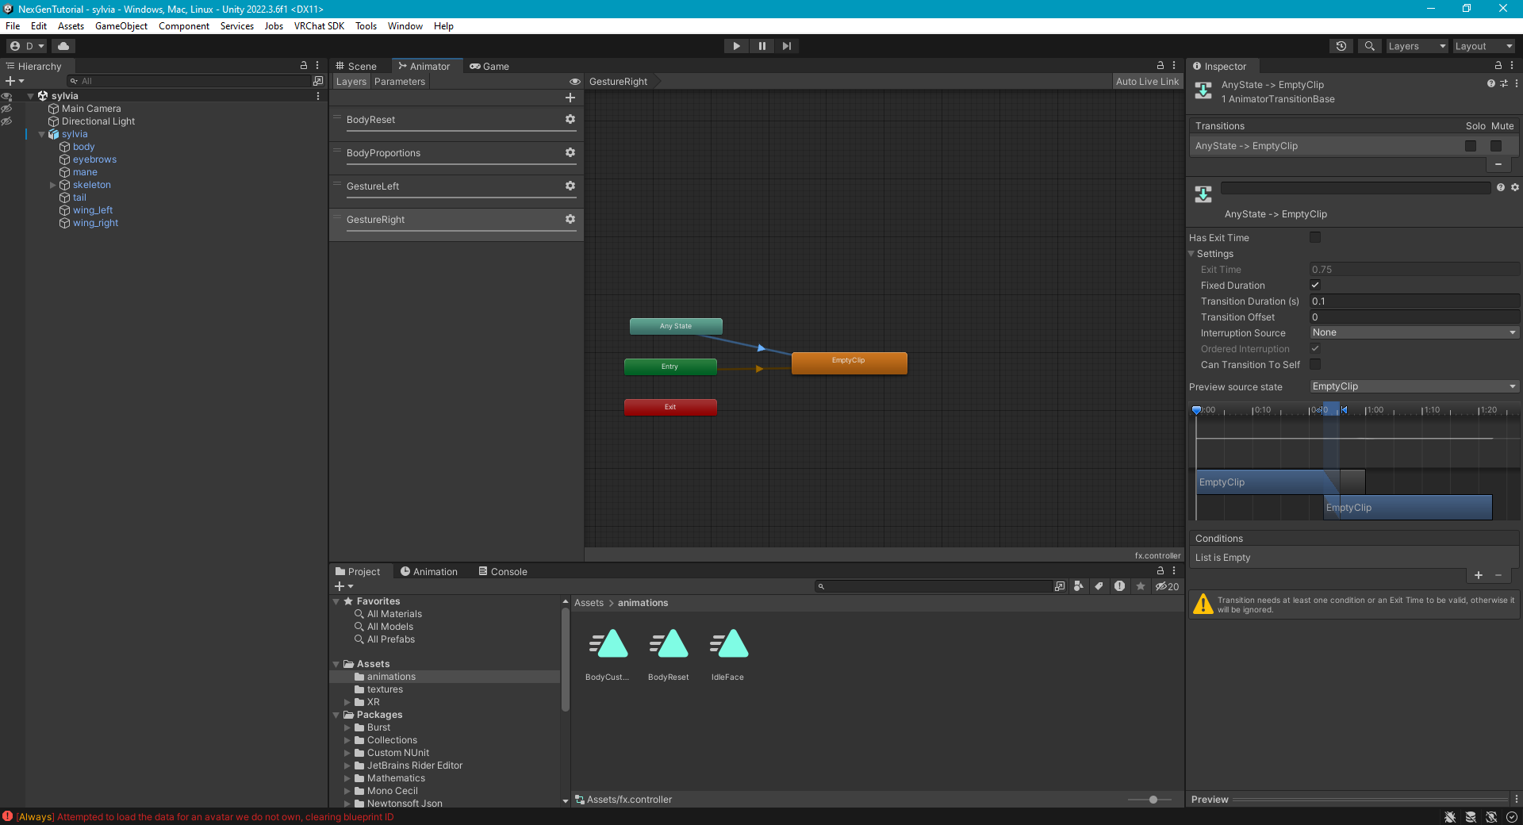Switch to the Parameters tab

click(x=400, y=82)
